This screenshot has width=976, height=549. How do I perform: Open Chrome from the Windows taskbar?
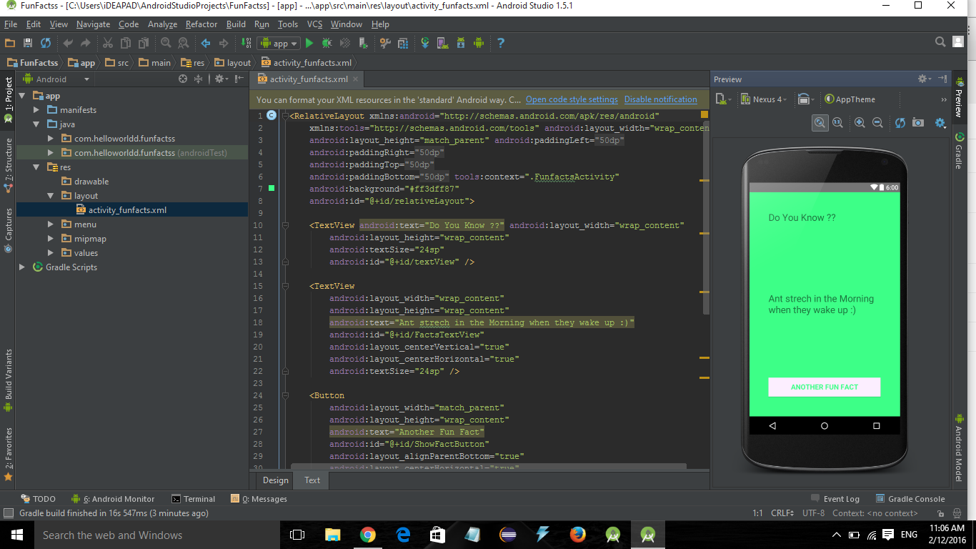(368, 535)
